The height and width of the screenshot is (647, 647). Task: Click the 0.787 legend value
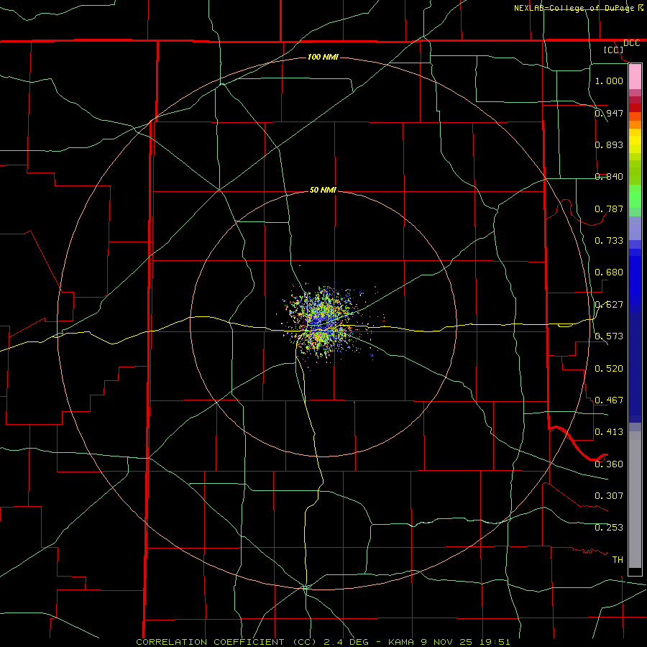pyautogui.click(x=609, y=208)
